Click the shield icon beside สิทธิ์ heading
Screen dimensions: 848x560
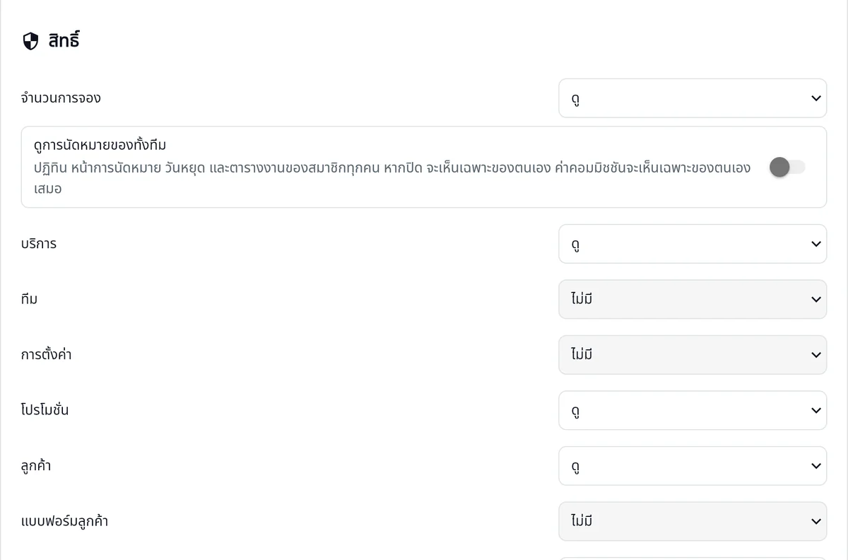30,41
